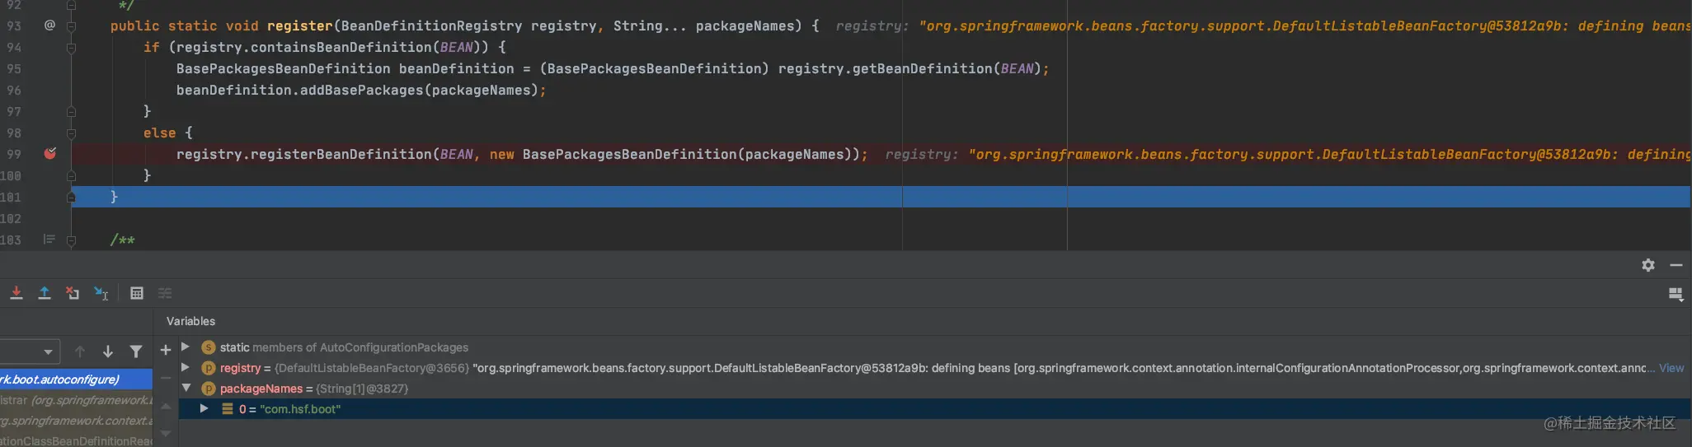Expand the registry variable node
The height and width of the screenshot is (447, 1692).
click(x=186, y=367)
